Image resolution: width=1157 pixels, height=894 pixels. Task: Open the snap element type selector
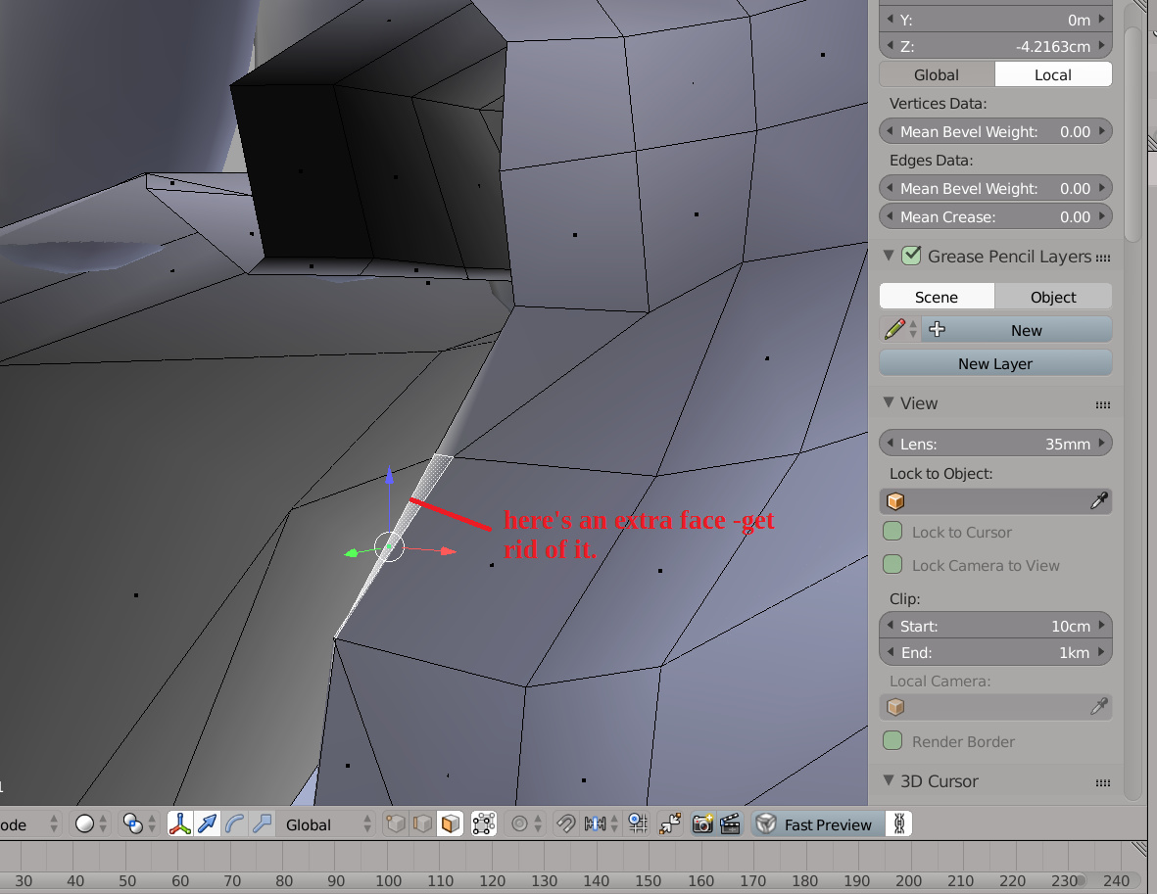click(x=600, y=823)
